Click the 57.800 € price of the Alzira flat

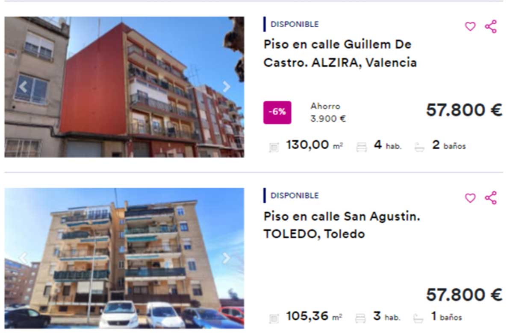click(x=464, y=110)
